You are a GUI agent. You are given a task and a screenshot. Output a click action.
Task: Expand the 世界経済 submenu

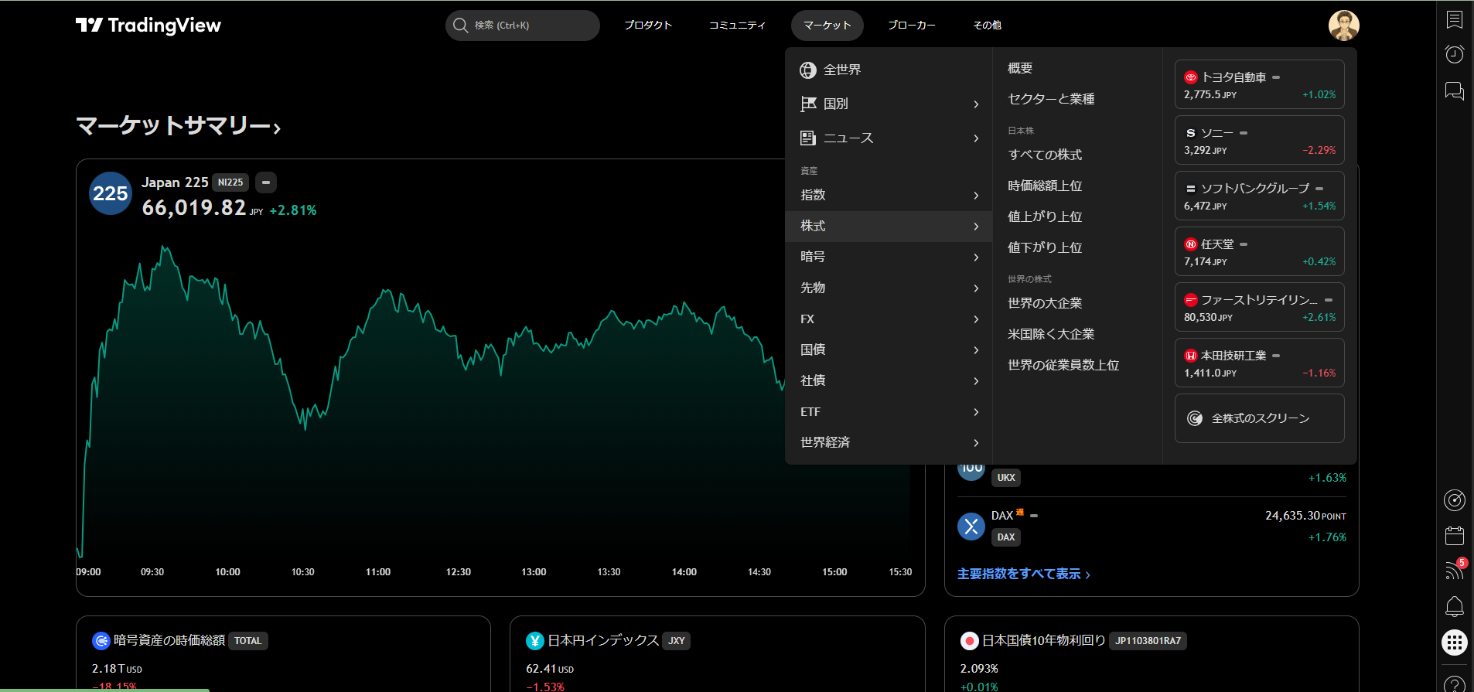pos(976,442)
